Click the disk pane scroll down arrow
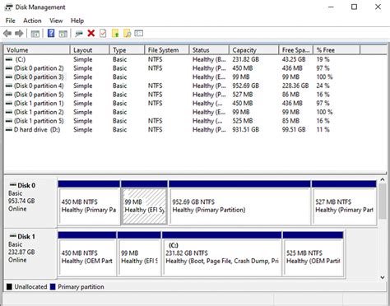 [383, 277]
